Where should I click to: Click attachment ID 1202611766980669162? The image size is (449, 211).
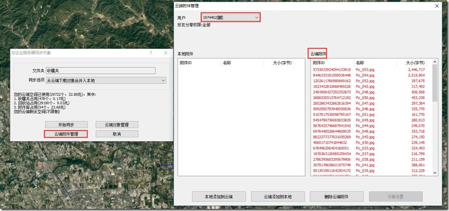tap(332, 81)
